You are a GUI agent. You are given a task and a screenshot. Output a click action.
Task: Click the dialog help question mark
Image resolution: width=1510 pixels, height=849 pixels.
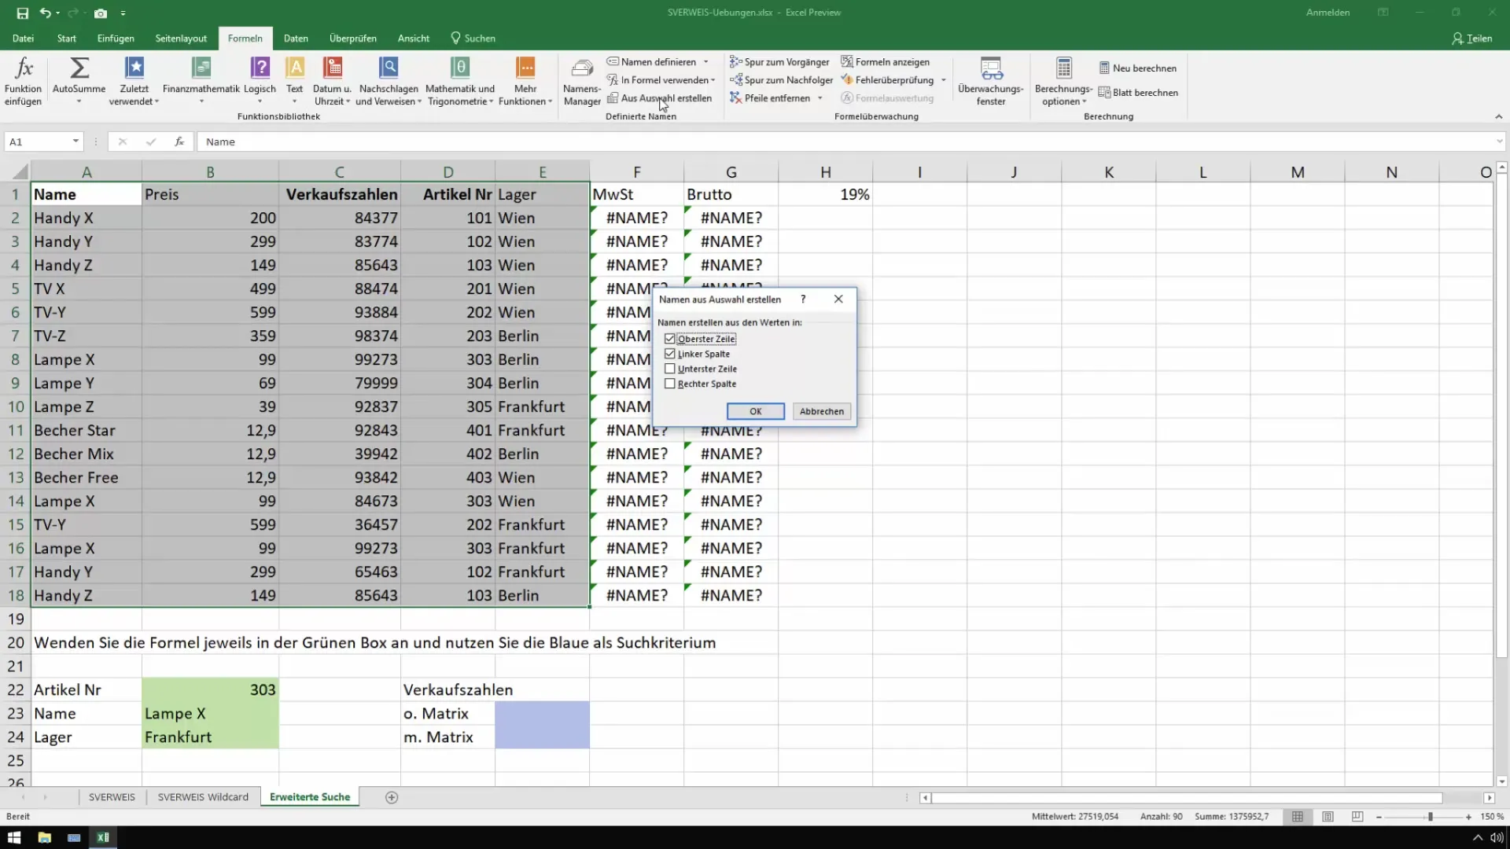pos(803,300)
